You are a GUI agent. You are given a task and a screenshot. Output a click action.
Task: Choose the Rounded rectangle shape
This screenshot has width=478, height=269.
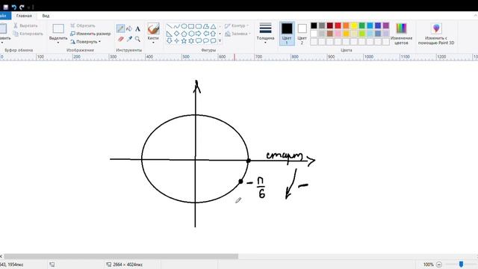pos(199,27)
